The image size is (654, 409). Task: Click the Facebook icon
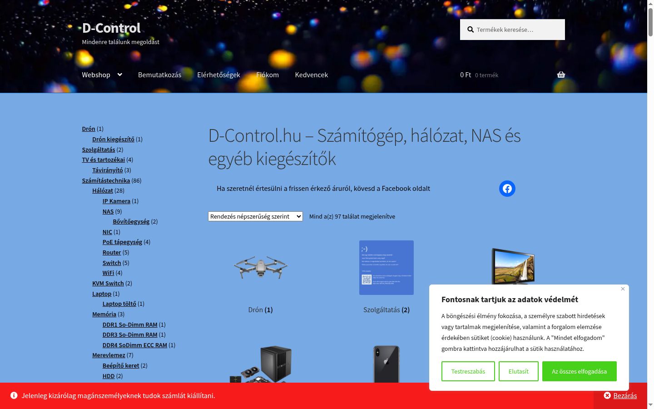pyautogui.click(x=507, y=189)
